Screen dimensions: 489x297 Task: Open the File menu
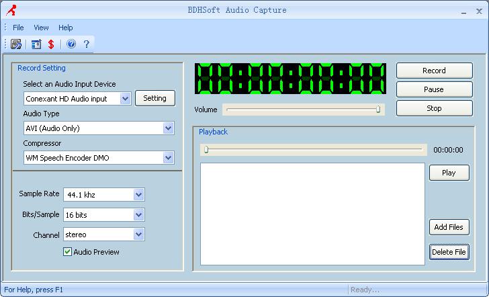pos(18,28)
